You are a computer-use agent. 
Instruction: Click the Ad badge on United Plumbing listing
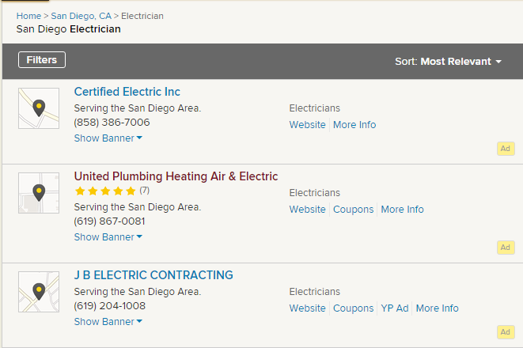click(x=506, y=248)
